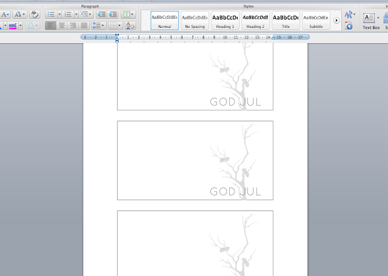The image size is (388, 276).
Task: Click the Sort A-Z icon
Action: 130,25
